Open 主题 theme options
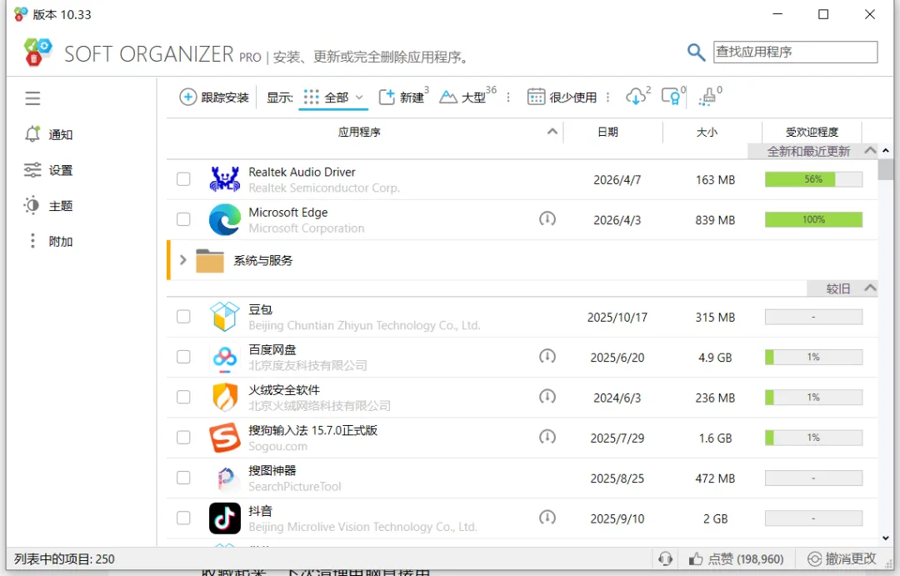Image resolution: width=900 pixels, height=576 pixels. pyautogui.click(x=49, y=206)
